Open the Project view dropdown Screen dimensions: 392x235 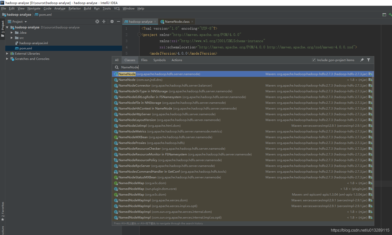point(26,22)
